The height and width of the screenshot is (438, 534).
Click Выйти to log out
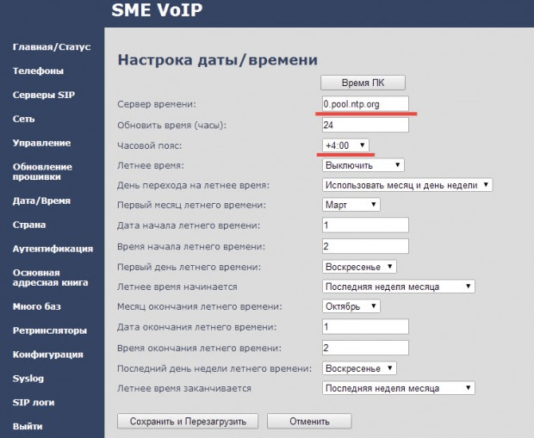pos(28,427)
